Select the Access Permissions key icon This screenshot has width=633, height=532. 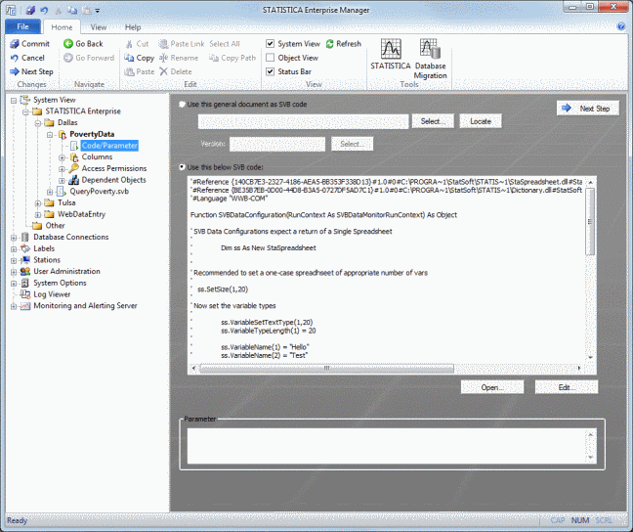click(73, 168)
